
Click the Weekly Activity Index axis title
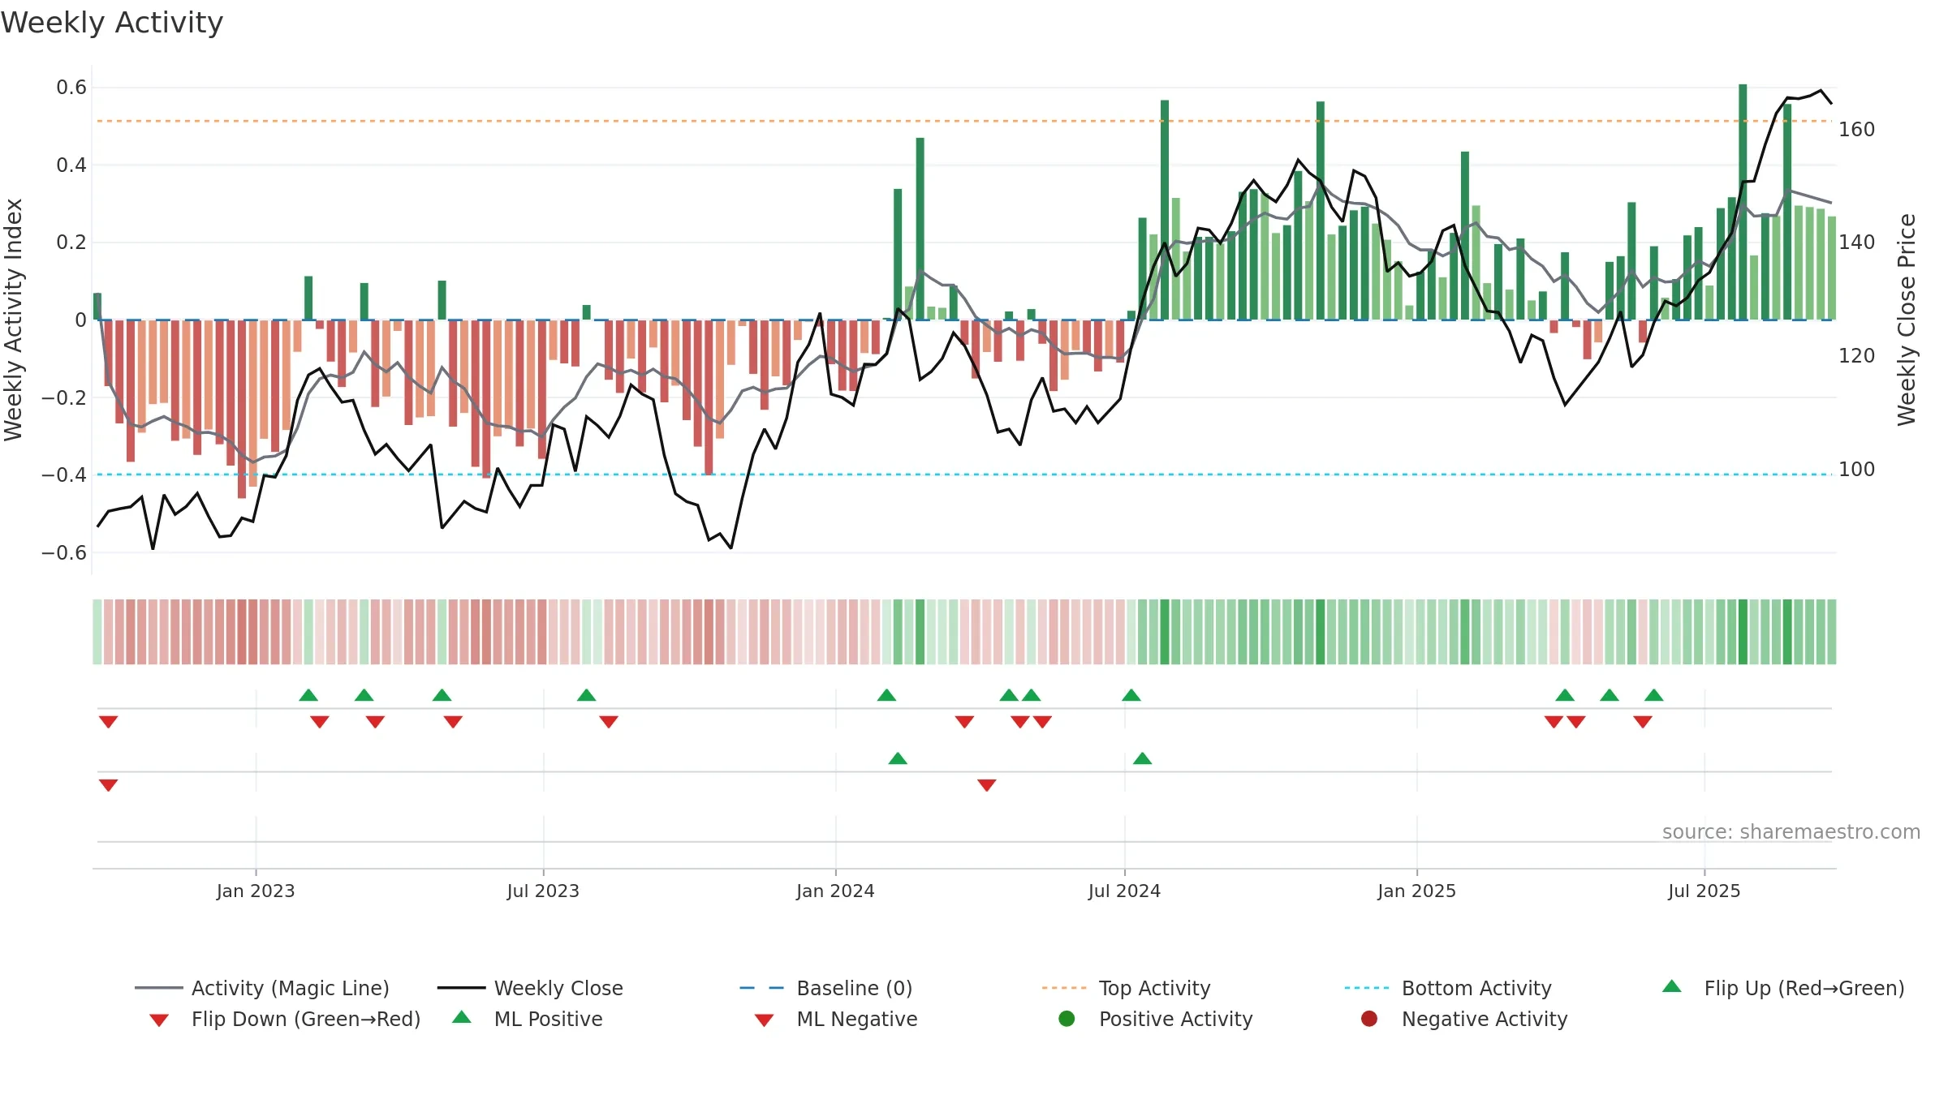[x=13, y=320]
